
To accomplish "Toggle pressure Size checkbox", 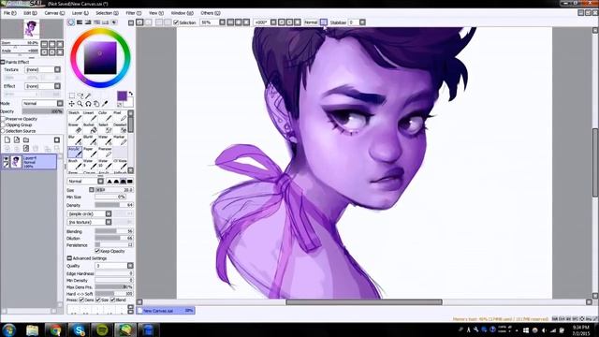I will (97, 300).
